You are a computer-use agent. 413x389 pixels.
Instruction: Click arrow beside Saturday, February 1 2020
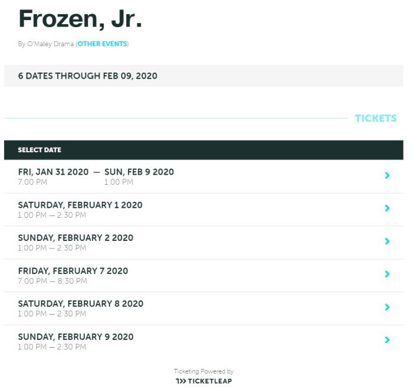pos(387,208)
